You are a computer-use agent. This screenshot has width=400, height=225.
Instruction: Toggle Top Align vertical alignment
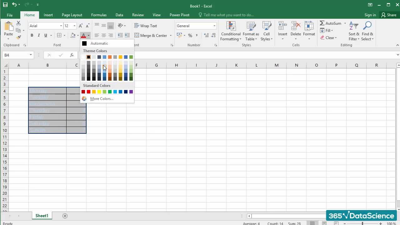(x=97, y=26)
